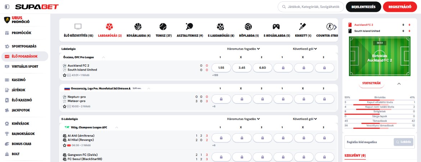Collapse the Világ Champions League AFC section

click(117, 127)
